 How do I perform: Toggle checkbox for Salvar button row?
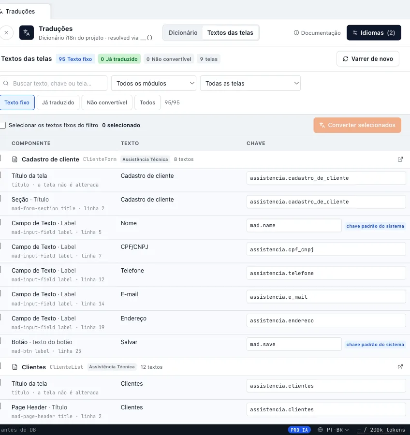click(0, 341)
